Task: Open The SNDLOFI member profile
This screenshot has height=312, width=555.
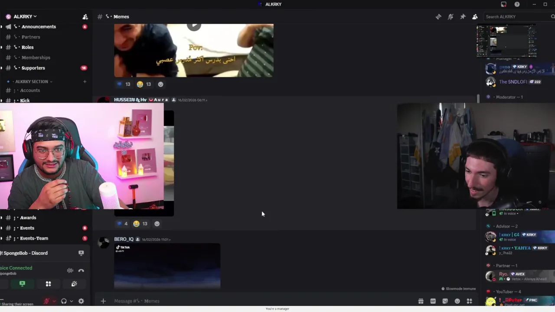Action: (x=519, y=81)
